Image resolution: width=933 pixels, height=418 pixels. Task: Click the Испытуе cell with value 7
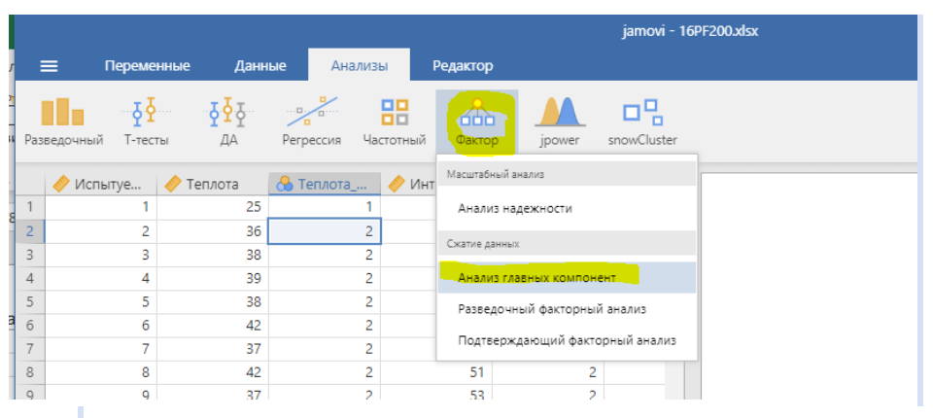coord(101,349)
